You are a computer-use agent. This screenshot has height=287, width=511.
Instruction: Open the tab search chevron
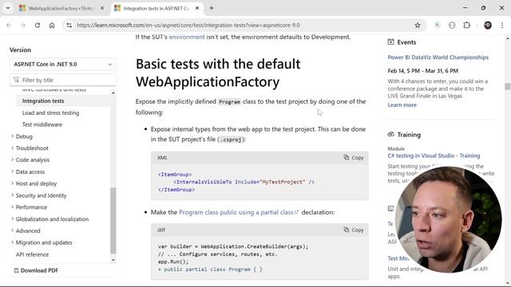pyautogui.click(x=8, y=8)
